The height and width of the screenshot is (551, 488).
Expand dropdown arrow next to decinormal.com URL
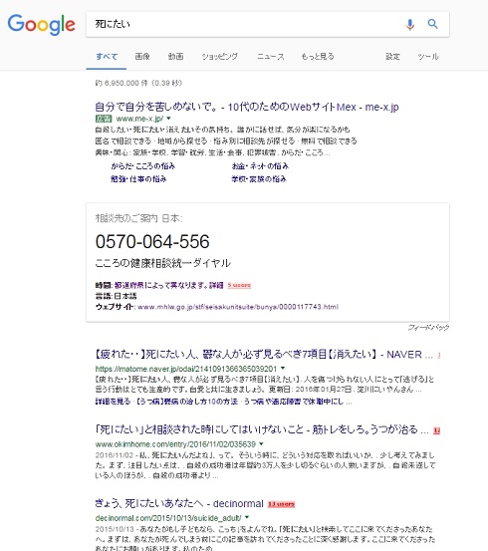click(247, 517)
